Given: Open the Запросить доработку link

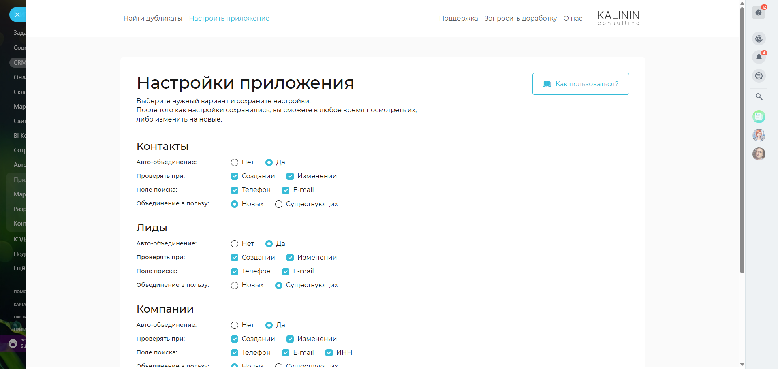Looking at the screenshot, I should 520,18.
